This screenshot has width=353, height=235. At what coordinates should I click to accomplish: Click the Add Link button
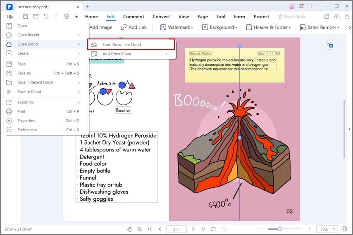click(x=134, y=27)
